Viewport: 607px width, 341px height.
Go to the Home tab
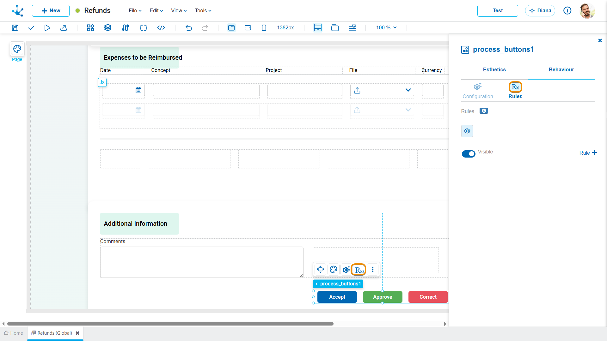(x=14, y=333)
